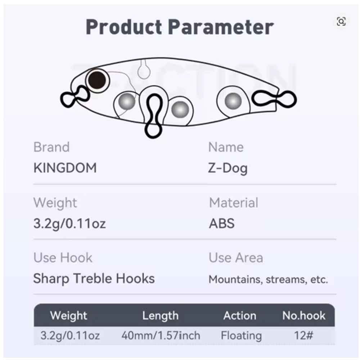Select the KINGDOM brand value
This screenshot has width=360, height=360.
click(65, 168)
